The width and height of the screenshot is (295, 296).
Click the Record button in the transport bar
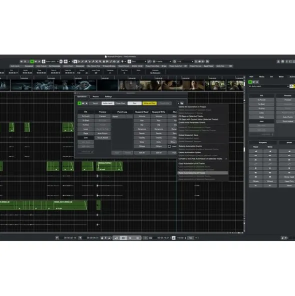tap(137, 238)
